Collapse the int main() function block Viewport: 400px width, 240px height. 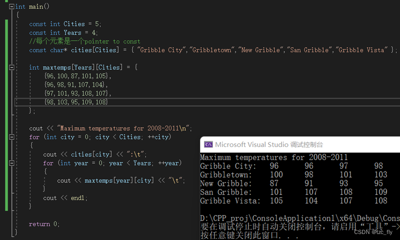coord(12,6)
